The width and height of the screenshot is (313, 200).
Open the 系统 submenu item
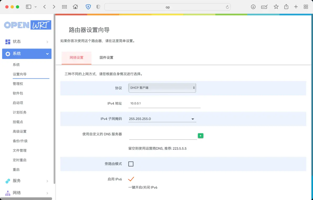16,65
